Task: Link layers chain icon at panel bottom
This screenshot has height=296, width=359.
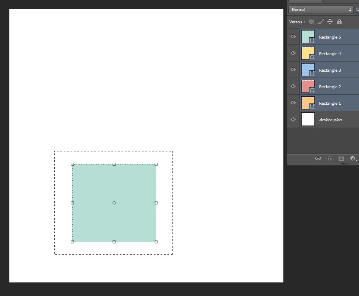Action: click(x=318, y=158)
